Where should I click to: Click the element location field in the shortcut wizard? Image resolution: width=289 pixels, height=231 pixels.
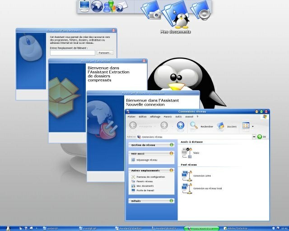click(x=73, y=53)
